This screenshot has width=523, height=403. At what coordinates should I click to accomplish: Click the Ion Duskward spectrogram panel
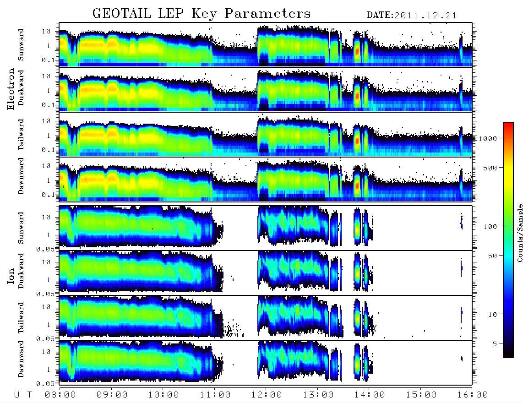(x=266, y=272)
